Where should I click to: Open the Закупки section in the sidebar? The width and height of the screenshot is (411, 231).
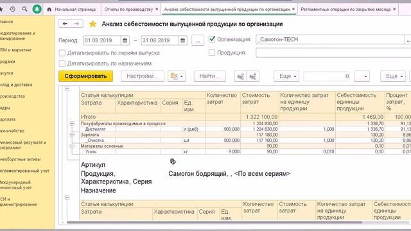tap(6, 73)
